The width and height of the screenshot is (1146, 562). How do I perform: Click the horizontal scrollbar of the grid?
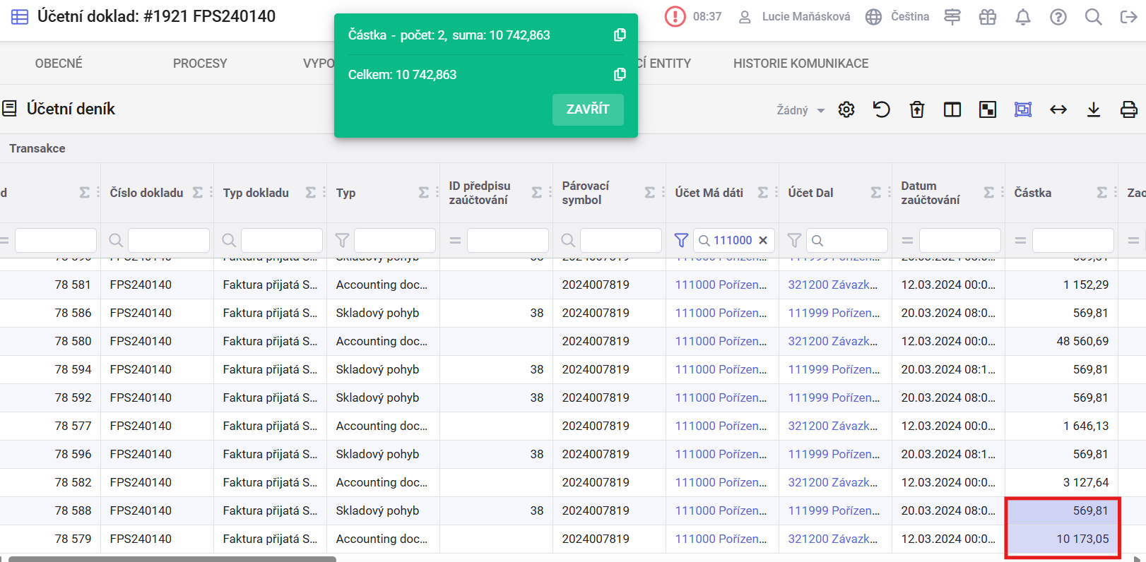pyautogui.click(x=172, y=558)
